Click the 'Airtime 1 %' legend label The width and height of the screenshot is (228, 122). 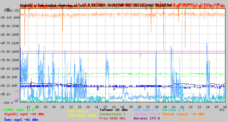pos(173,110)
